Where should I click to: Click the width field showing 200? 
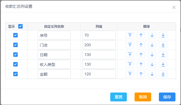coord(99,45)
